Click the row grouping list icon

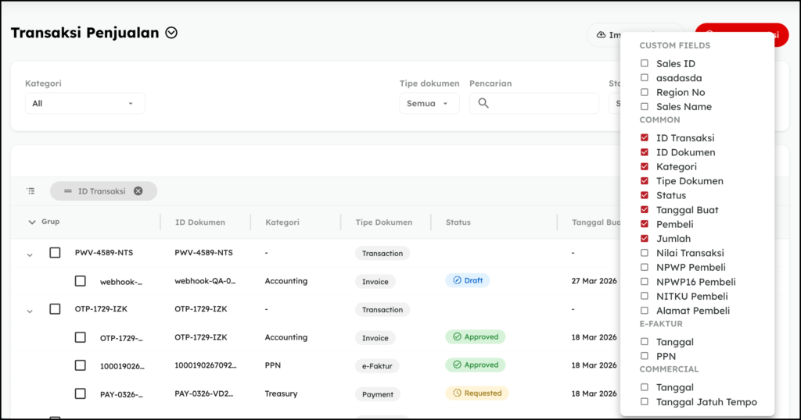[x=31, y=191]
